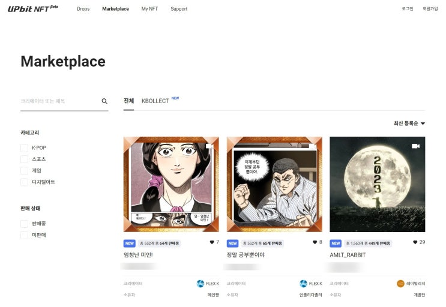This screenshot has height=307, width=446.
Task: Open the 엄청난 미인! comic thumbnail
Action: (x=171, y=184)
